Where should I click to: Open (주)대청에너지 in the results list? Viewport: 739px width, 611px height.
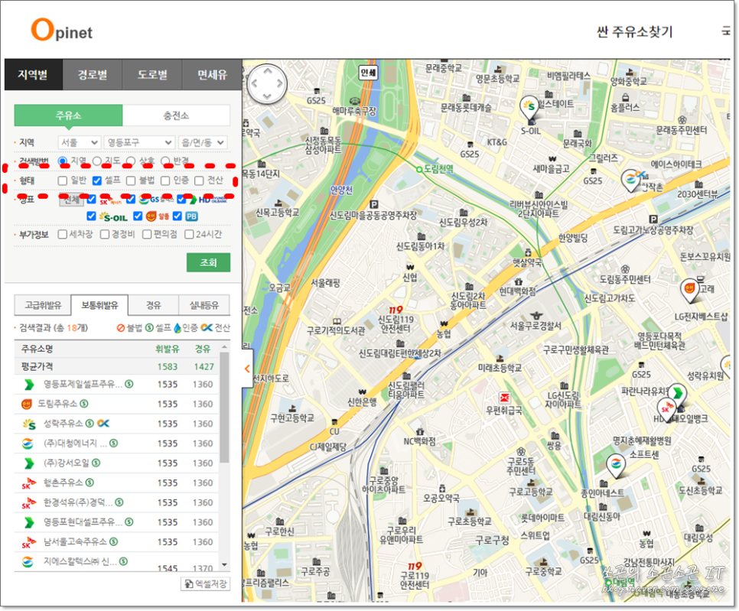point(75,444)
